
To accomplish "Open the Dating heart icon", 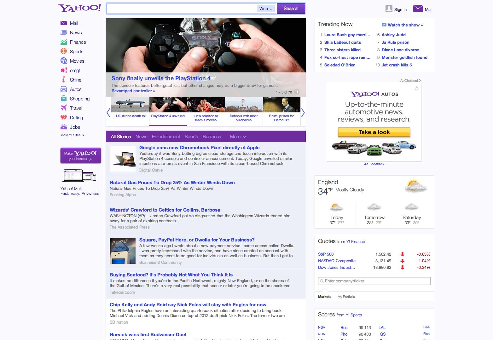I will tap(64, 117).
